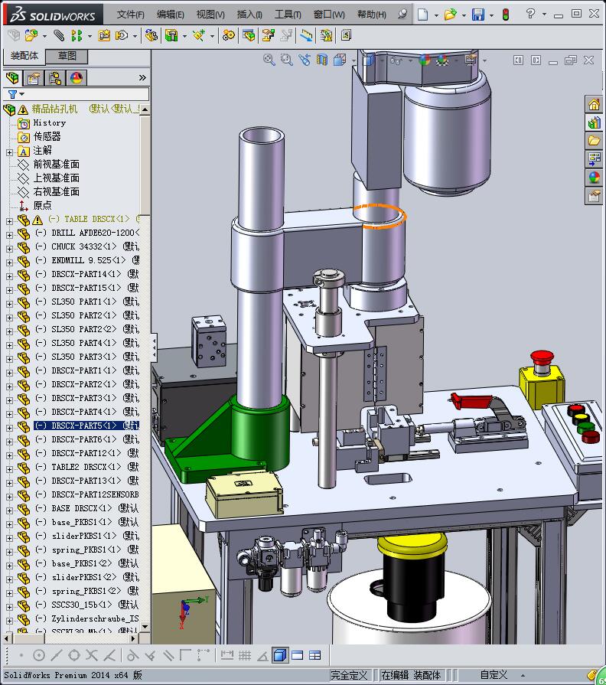The width and height of the screenshot is (606, 685).
Task: Click the Exploded View toolbar icon
Action: click(x=268, y=35)
